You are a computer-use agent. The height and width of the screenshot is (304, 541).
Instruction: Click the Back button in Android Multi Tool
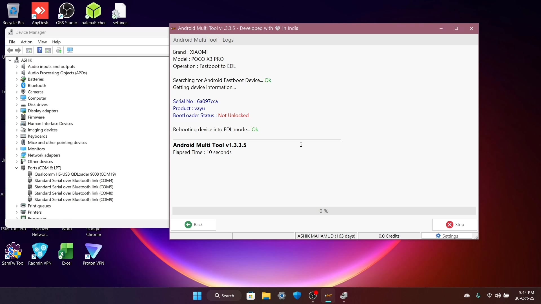[194, 225]
